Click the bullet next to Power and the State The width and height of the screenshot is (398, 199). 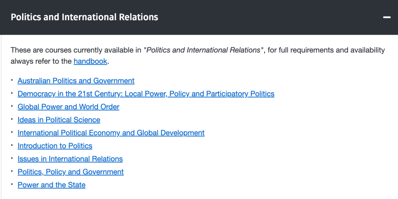(12, 184)
